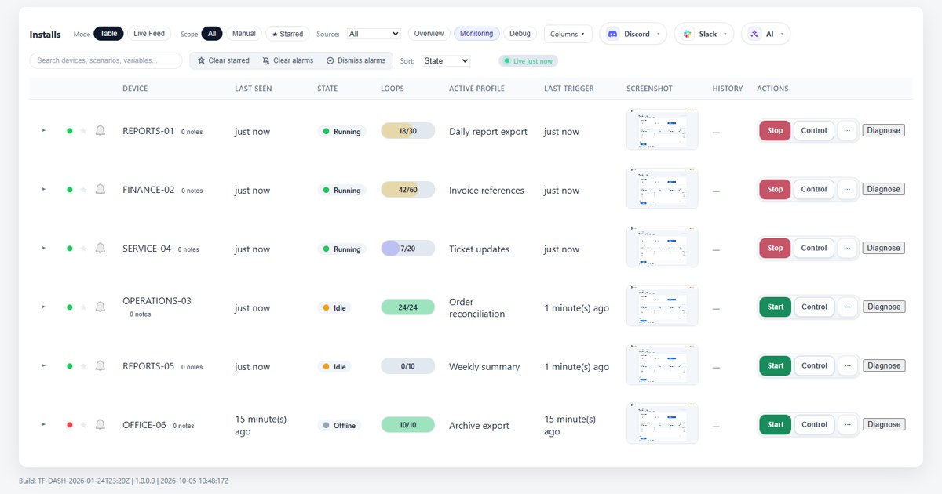Expand the OFFICE-06 row details
This screenshot has width=942, height=494.
coord(44,425)
